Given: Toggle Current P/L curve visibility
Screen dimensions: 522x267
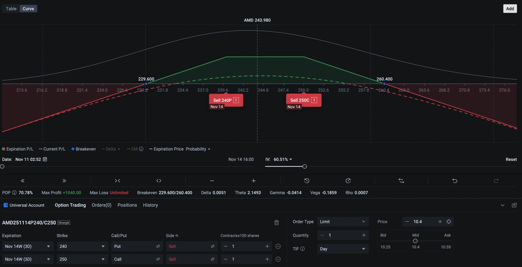Looking at the screenshot, I should [52, 149].
